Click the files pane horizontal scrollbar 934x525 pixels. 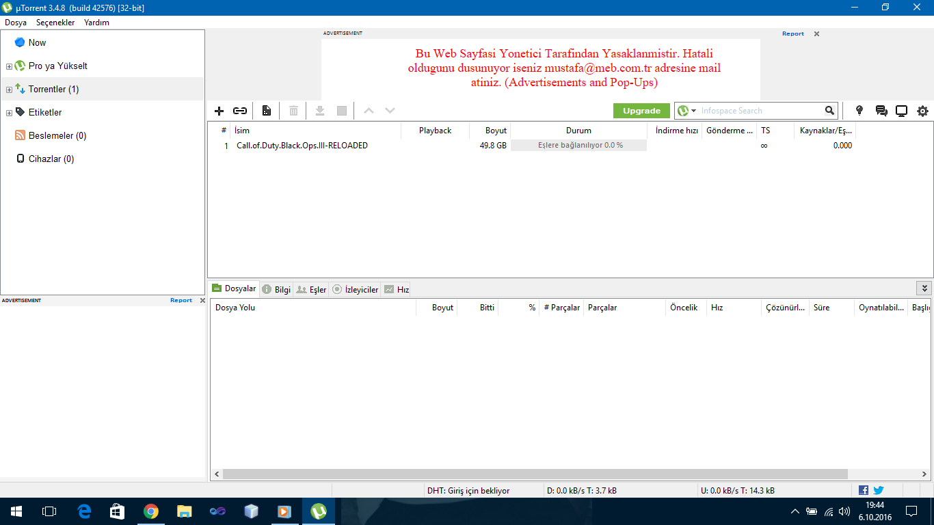point(535,474)
